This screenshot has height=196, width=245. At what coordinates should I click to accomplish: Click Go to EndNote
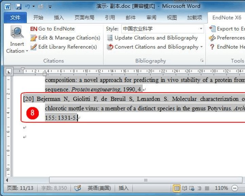click(x=52, y=29)
